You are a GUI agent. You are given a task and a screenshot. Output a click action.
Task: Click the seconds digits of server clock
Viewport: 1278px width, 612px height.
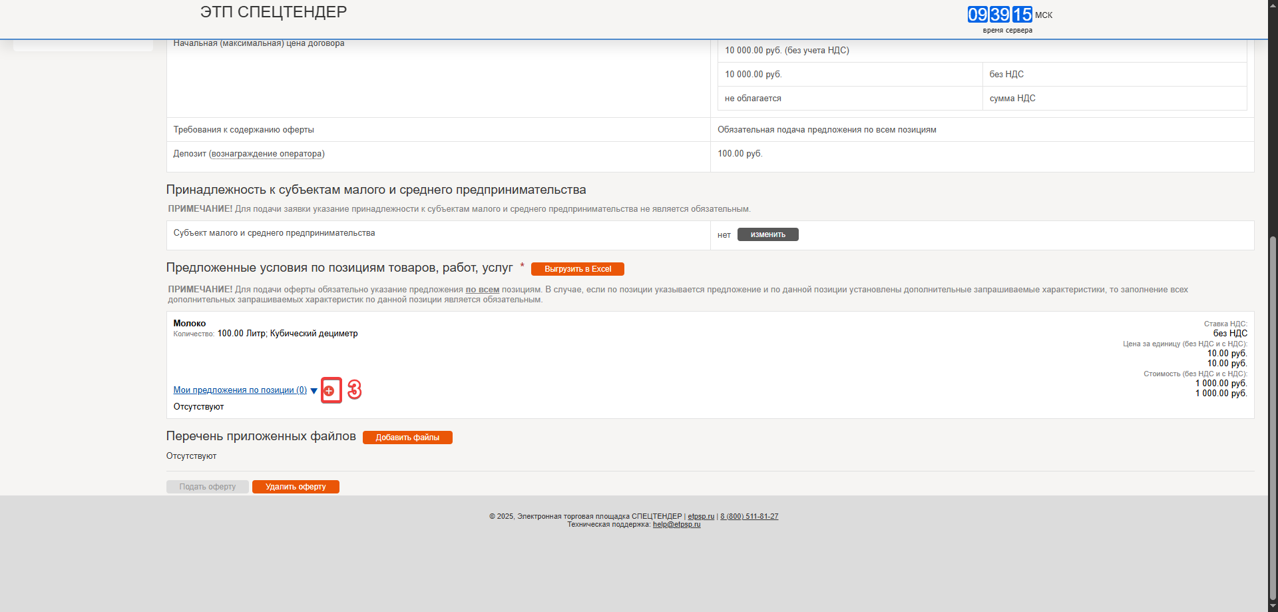coord(1022,15)
